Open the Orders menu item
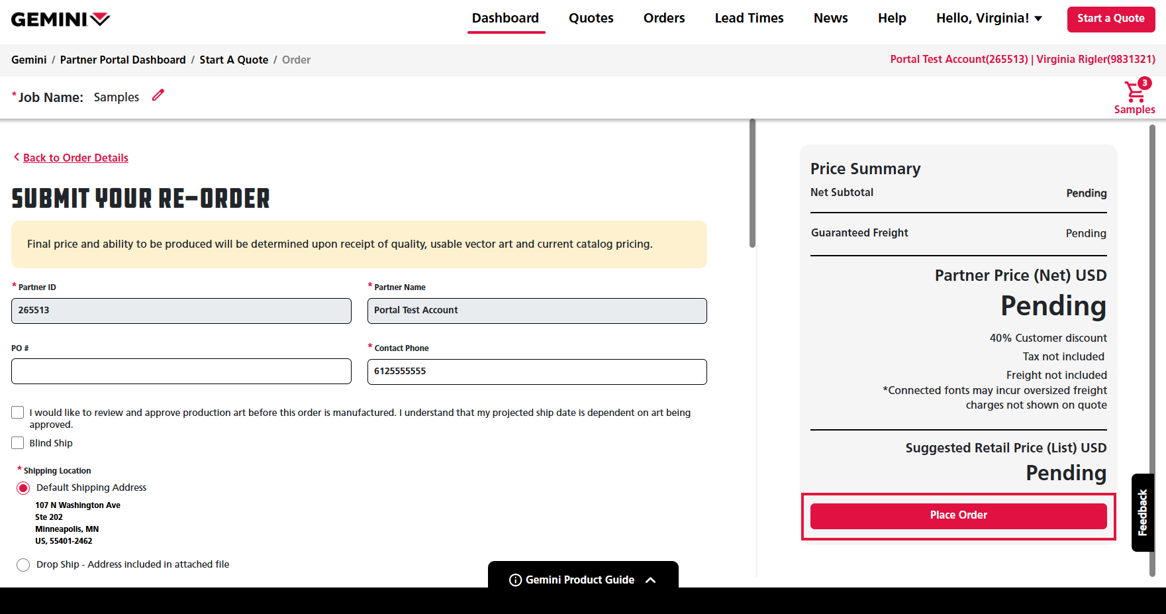Image resolution: width=1166 pixels, height=614 pixels. [663, 19]
